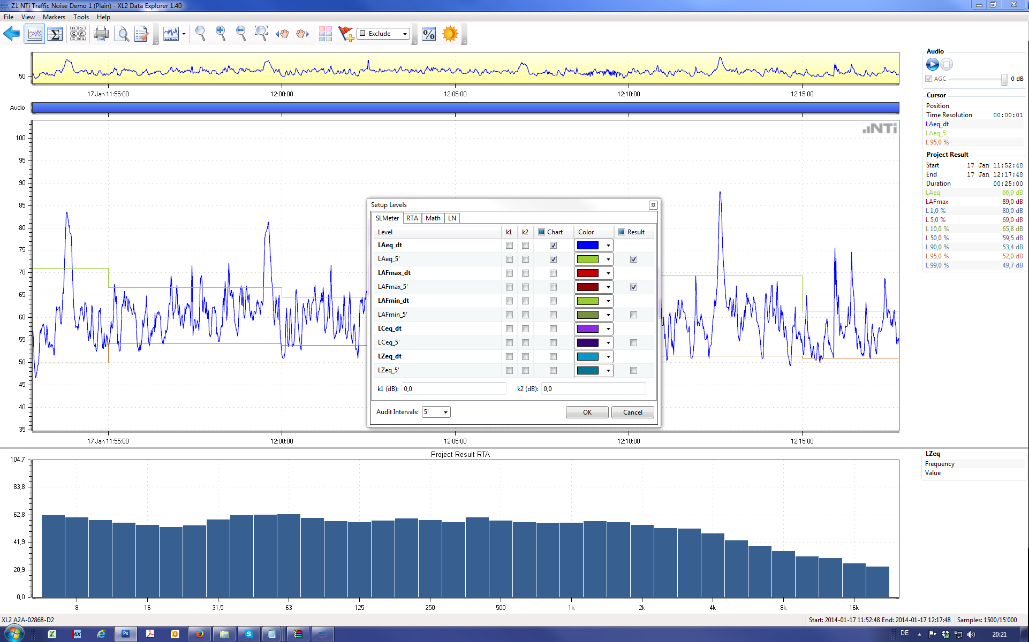
Task: Open the sigma summary table view
Action: (55, 34)
